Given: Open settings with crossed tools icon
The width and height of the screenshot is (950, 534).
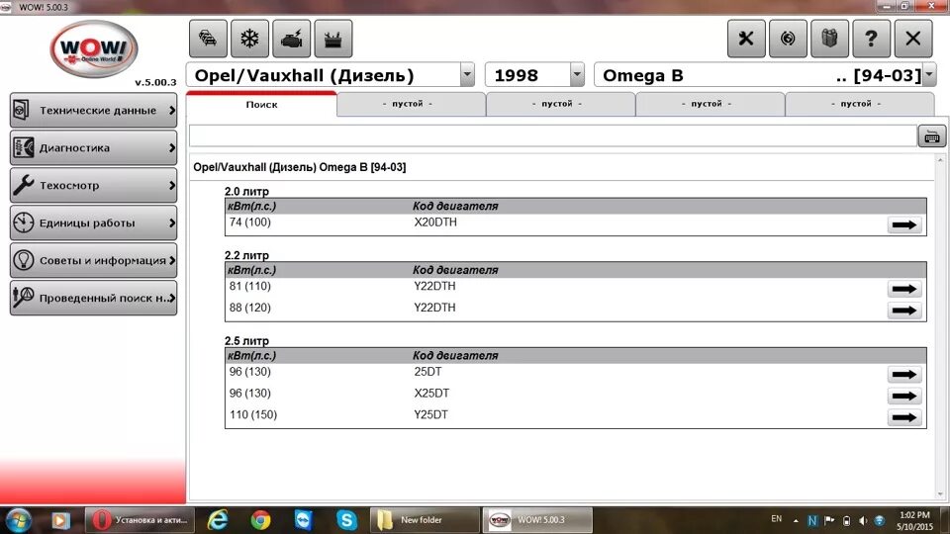Looking at the screenshot, I should [x=746, y=39].
